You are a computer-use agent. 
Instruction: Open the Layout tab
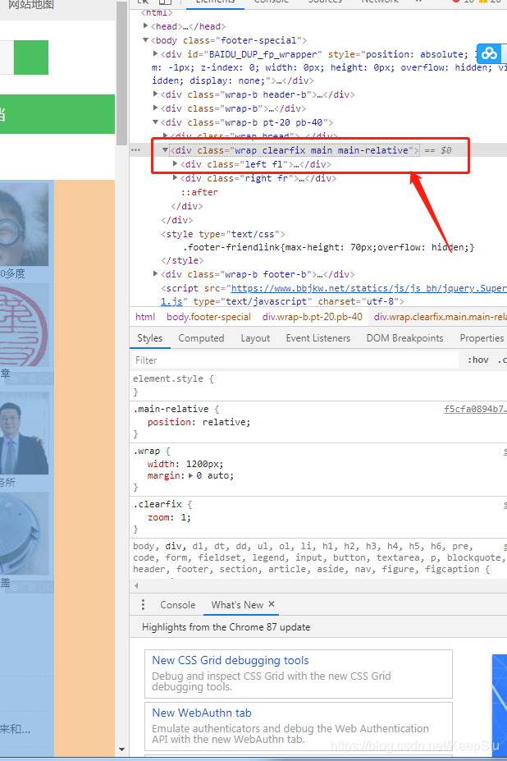255,338
